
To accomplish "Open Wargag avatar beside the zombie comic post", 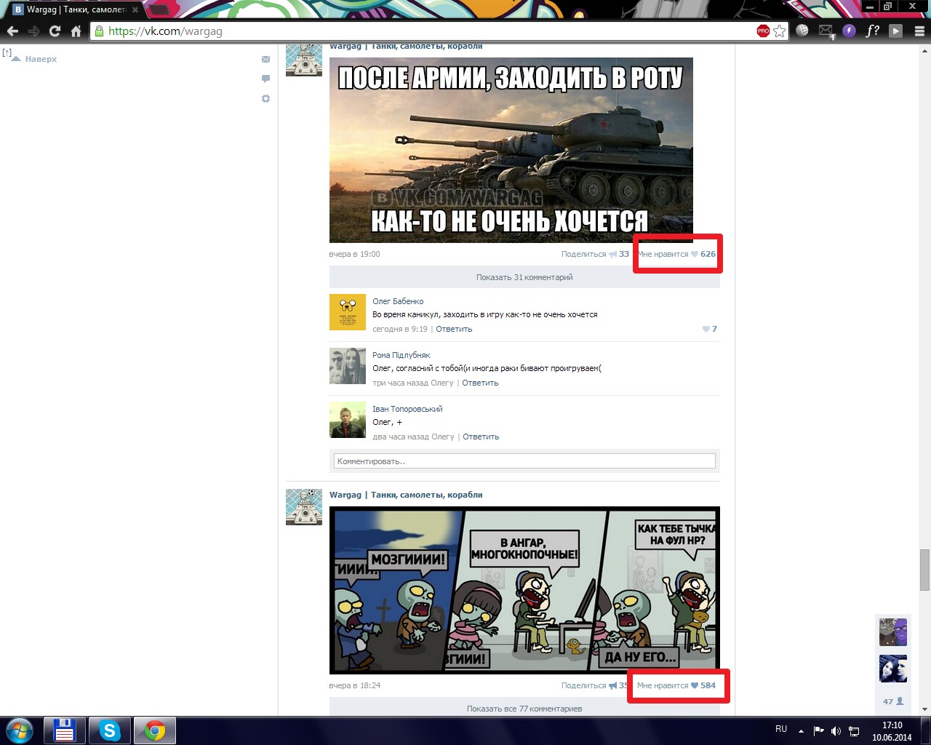I will coord(304,507).
